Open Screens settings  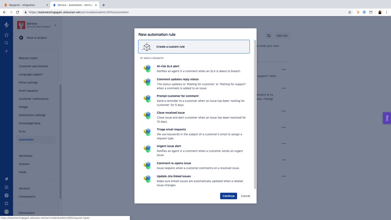tap(24, 164)
